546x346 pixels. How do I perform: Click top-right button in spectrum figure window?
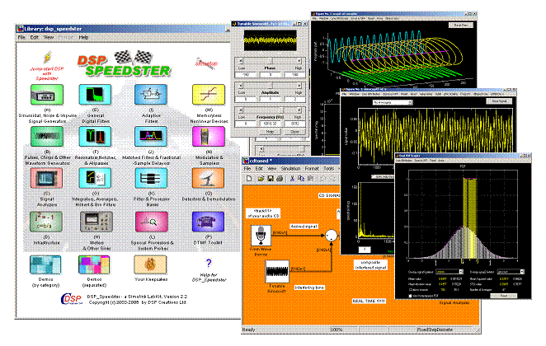[499, 101]
